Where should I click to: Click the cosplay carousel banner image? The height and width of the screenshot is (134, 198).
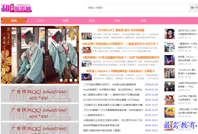[40, 55]
